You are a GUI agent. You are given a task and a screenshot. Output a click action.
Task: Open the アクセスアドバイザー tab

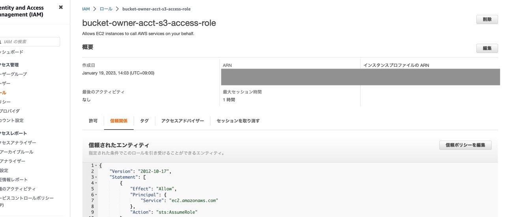(x=183, y=121)
